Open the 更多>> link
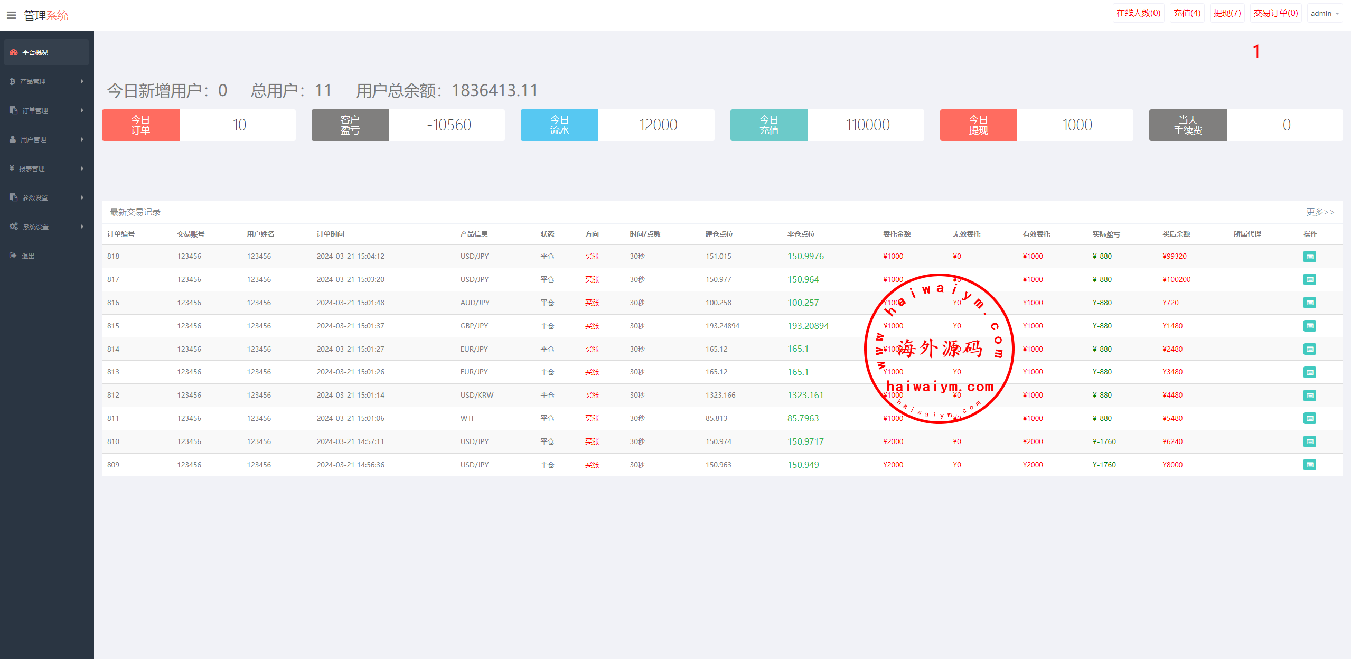Viewport: 1351px width, 659px height. [1320, 212]
